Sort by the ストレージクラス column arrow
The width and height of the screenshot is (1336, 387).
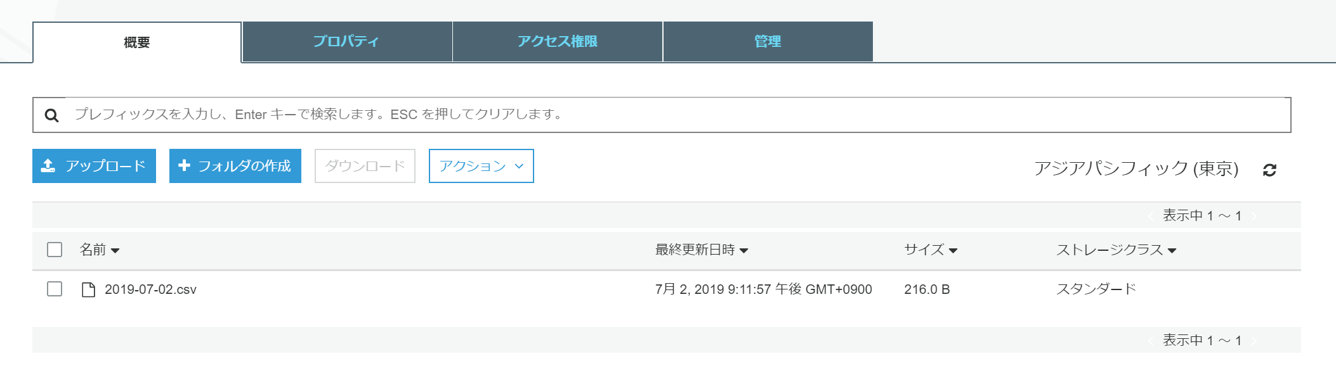click(x=1172, y=251)
